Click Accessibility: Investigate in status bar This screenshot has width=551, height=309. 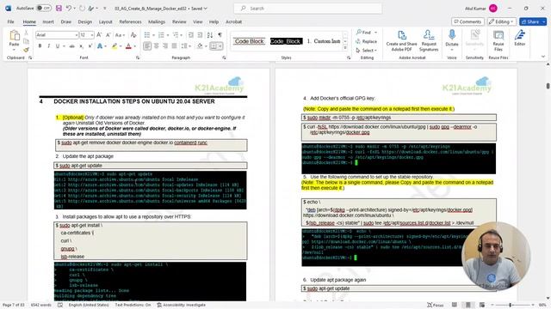[181, 306]
